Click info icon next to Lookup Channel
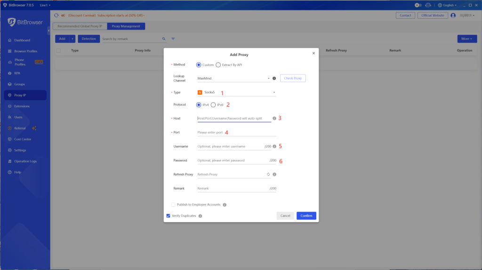This screenshot has width=482, height=270. click(x=274, y=79)
